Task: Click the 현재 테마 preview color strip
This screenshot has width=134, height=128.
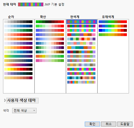Action: coord(31,5)
